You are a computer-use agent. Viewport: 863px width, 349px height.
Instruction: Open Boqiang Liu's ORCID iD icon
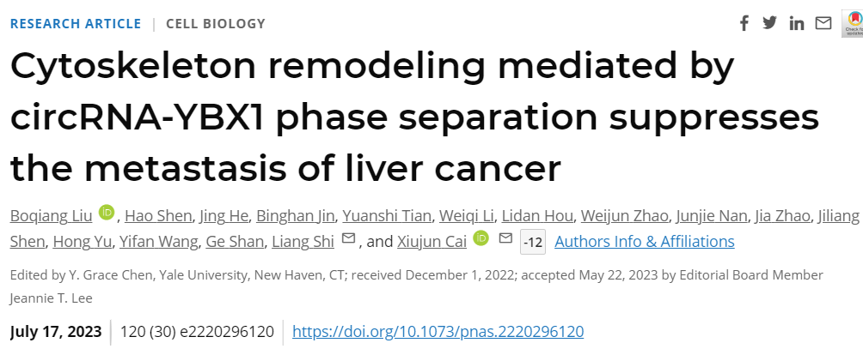tap(107, 213)
